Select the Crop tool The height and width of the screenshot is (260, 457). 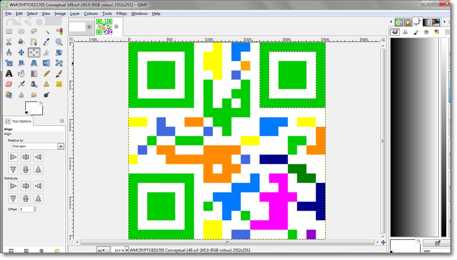pyautogui.click(x=47, y=52)
